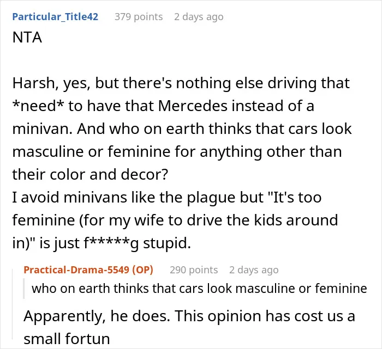This screenshot has width=382, height=349.
Task: Click the cut-off 'small fortun' text
Action: tap(67, 339)
